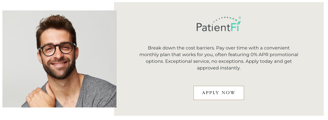The image size is (328, 120).
Task: Click the word "NOW" on the button
Action: [x=228, y=93]
